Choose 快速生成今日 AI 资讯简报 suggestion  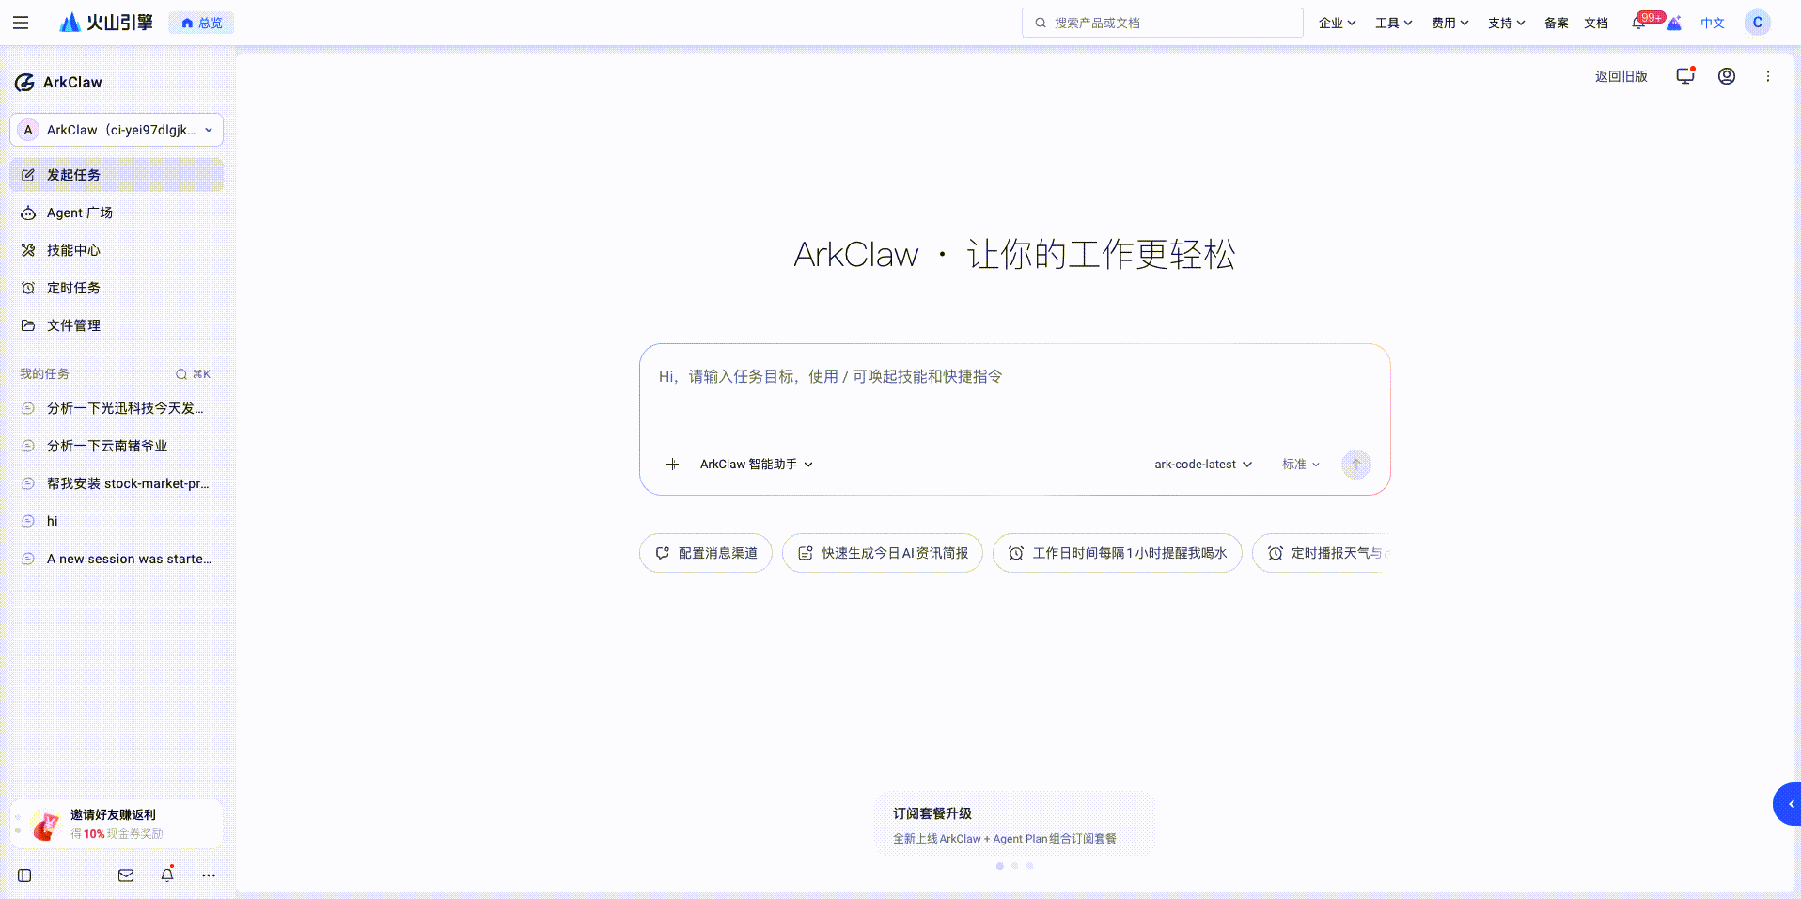click(x=883, y=553)
